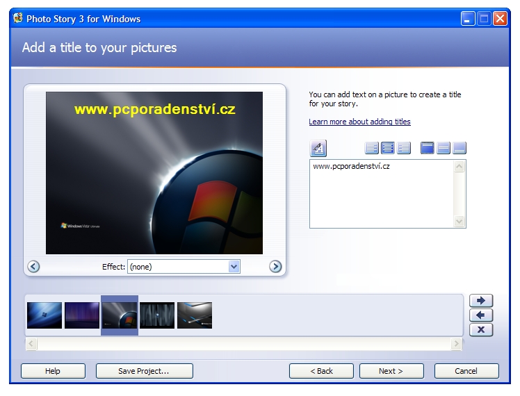Open the Select Font dialog icon
This screenshot has height=396, width=520.
pos(318,148)
